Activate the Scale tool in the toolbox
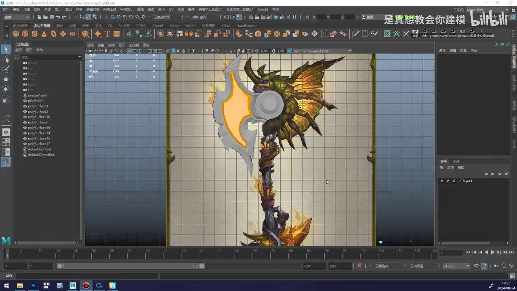 [6, 99]
